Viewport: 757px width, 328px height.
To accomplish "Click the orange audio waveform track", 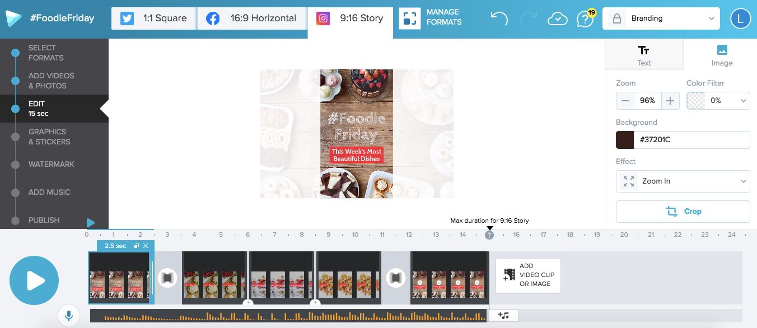I will (x=288, y=316).
